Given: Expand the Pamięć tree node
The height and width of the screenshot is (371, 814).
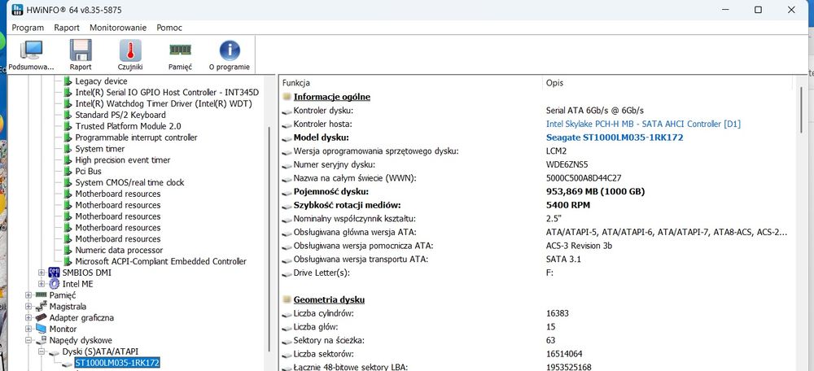Looking at the screenshot, I should pyautogui.click(x=28, y=295).
